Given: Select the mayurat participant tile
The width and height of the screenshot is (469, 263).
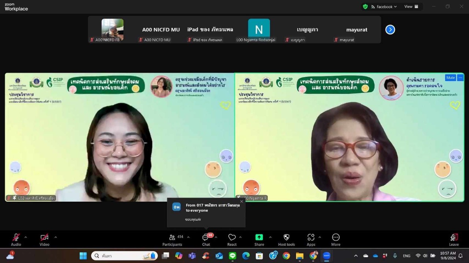Looking at the screenshot, I should click(357, 30).
